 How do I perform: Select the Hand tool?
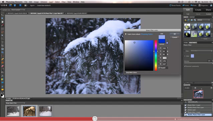tap(2, 22)
